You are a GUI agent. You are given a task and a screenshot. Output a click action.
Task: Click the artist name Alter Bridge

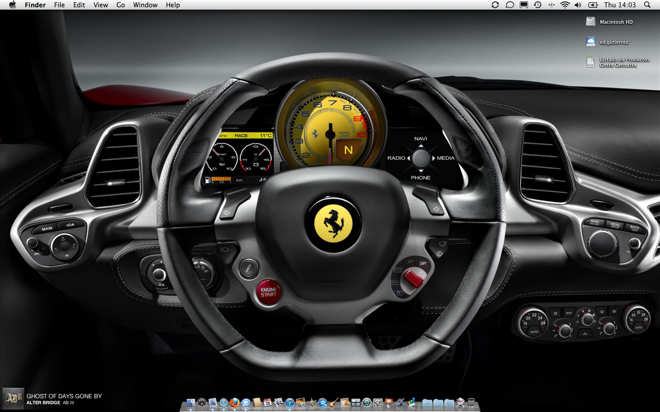[x=44, y=403]
